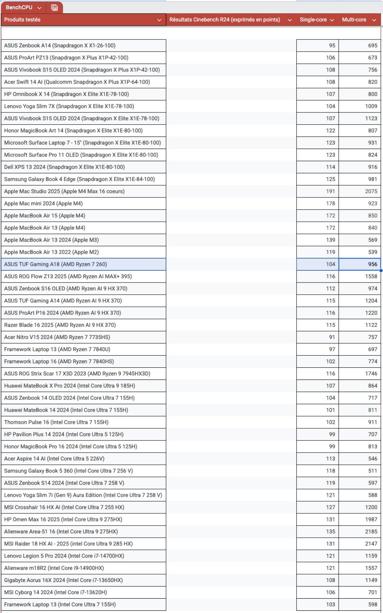Select the Multi-core header label

click(354, 20)
